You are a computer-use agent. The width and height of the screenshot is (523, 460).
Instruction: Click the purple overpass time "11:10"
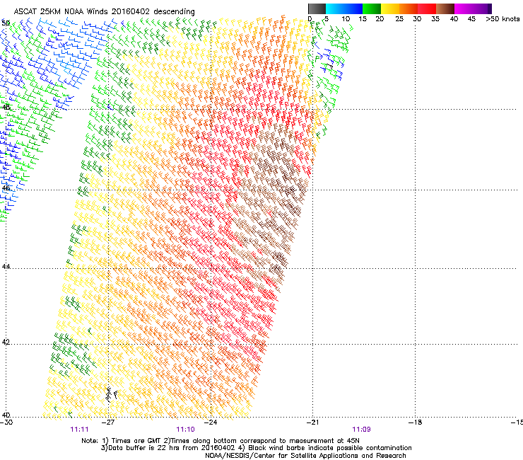(x=185, y=430)
